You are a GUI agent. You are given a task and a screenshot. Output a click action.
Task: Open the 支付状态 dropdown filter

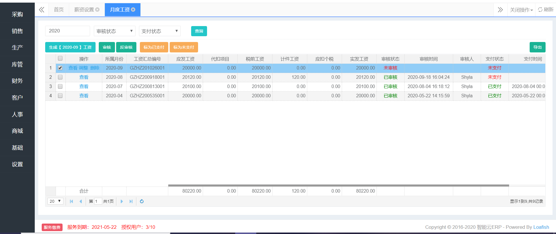tap(160, 31)
